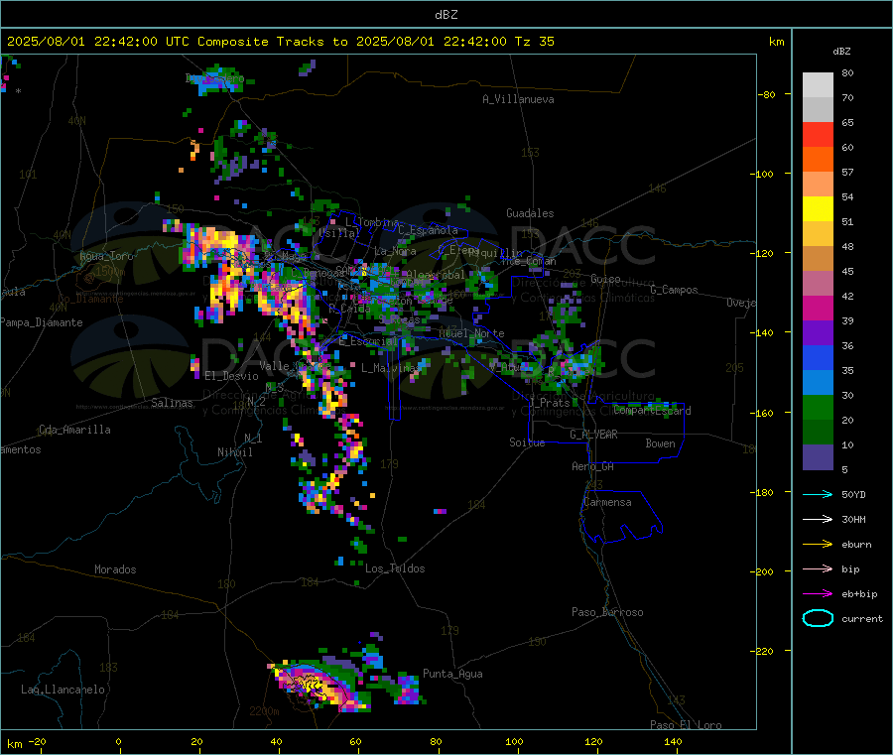The image size is (893, 755).
Task: Click the 'Paso_El_Loro' map label
Action: pyautogui.click(x=686, y=725)
